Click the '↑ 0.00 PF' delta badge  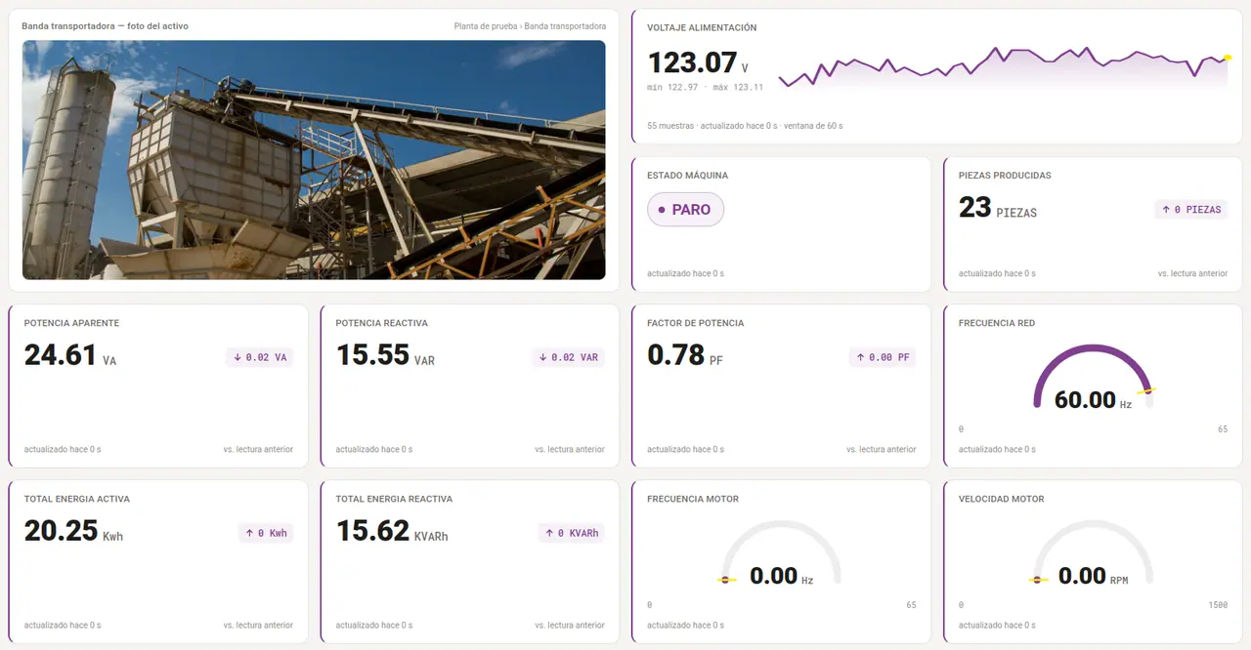pos(883,357)
